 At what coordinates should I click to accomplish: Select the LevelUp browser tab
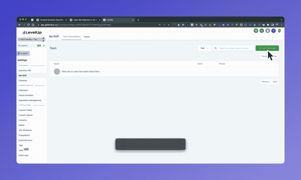118,20
